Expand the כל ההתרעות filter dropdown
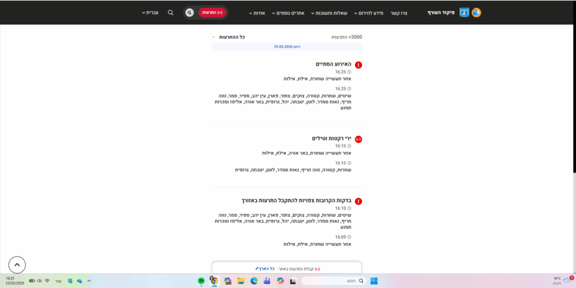 coord(229,37)
